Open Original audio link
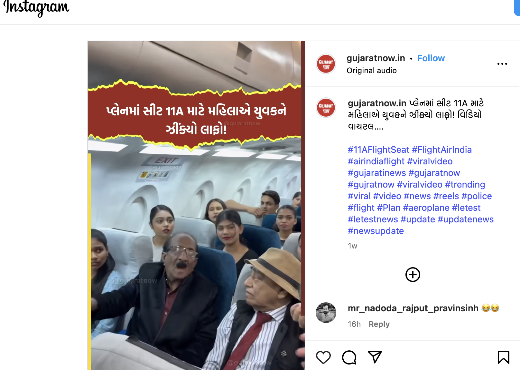This screenshot has width=520, height=370. [372, 71]
